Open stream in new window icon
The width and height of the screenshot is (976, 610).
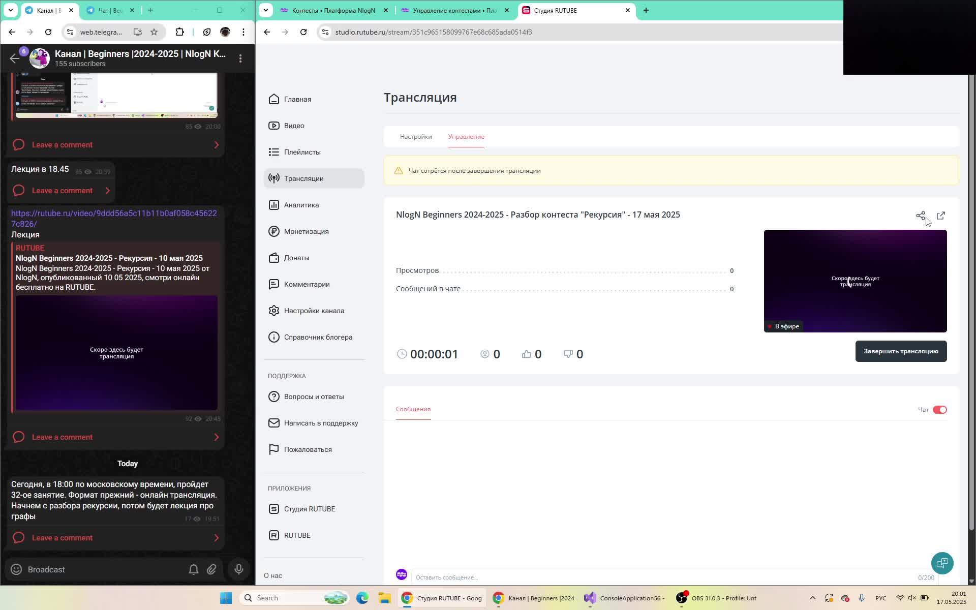click(941, 216)
